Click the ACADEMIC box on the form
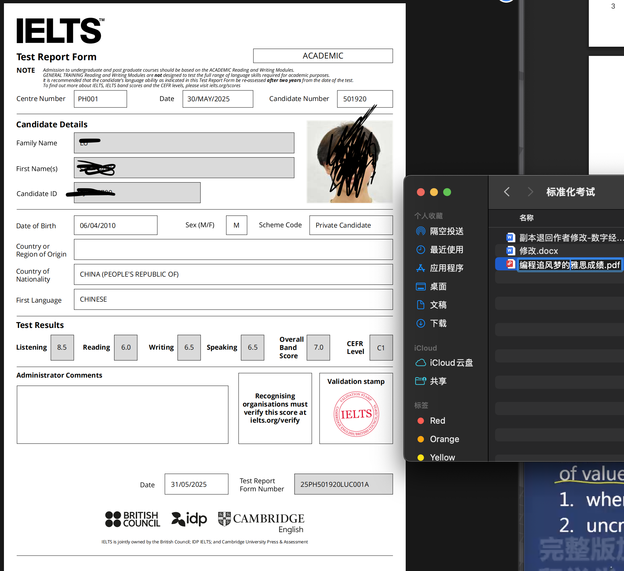Viewport: 624px width, 571px height. [323, 56]
